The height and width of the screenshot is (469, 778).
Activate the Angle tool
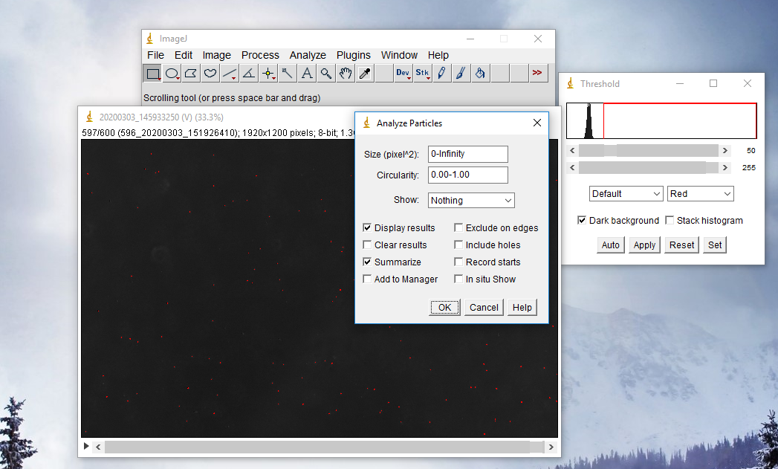coord(249,73)
